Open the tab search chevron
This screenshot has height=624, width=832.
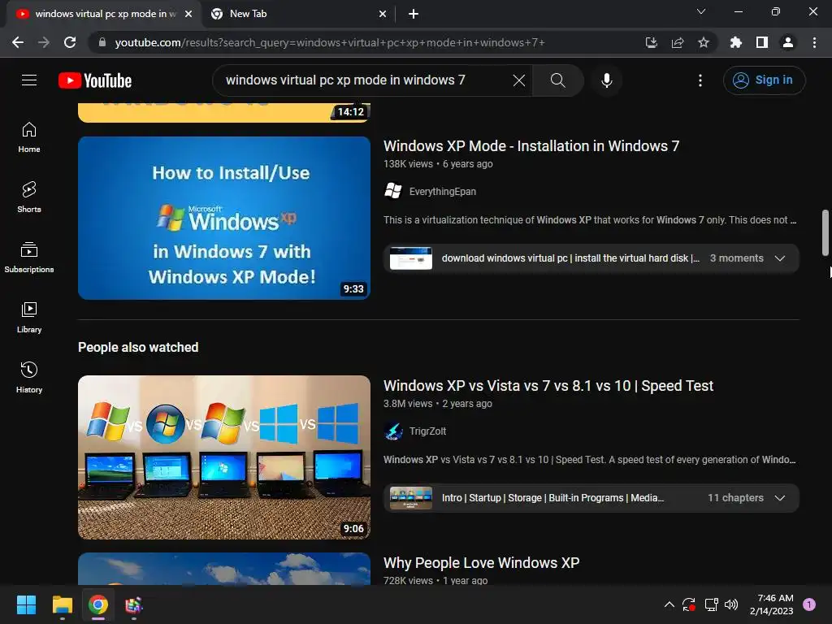(701, 11)
